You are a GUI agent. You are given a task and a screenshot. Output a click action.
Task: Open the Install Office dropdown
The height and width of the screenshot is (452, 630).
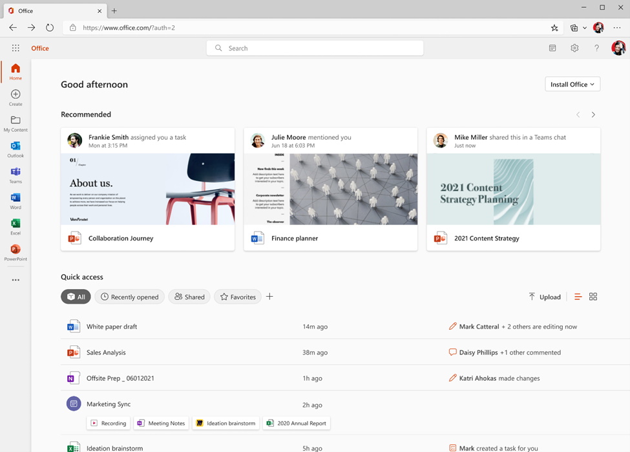pos(572,84)
